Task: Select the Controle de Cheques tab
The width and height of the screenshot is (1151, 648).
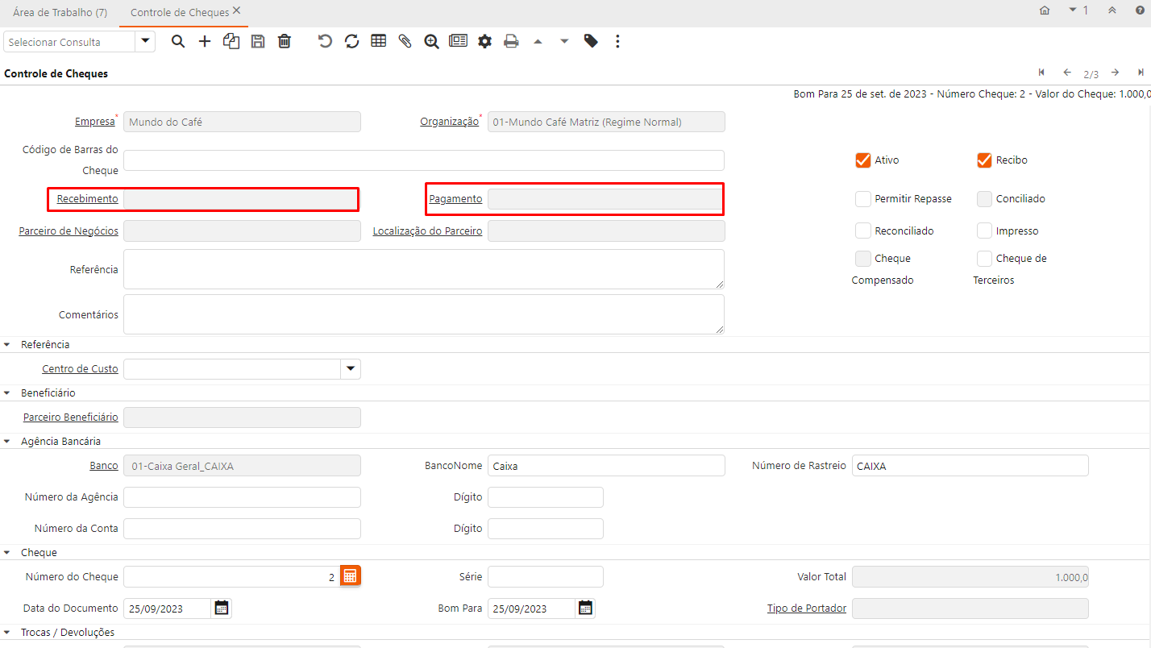Action: point(179,12)
